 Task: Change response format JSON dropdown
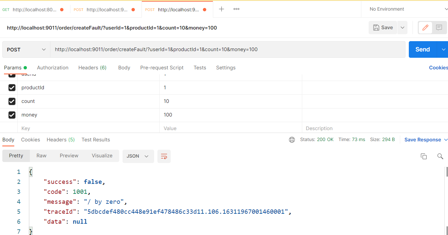(138, 156)
